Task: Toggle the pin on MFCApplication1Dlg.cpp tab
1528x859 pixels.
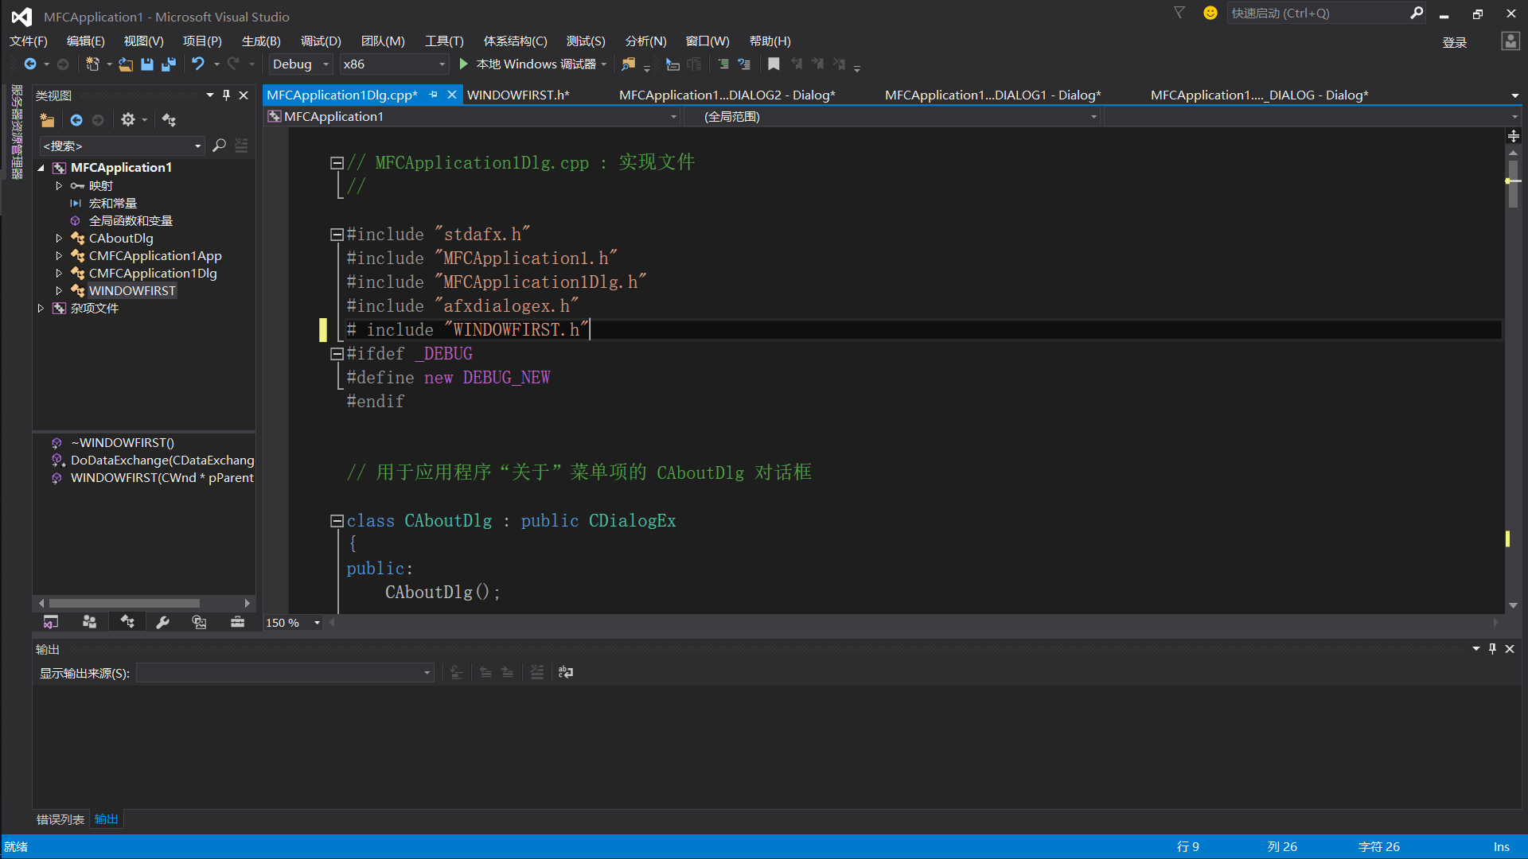Action: point(434,95)
